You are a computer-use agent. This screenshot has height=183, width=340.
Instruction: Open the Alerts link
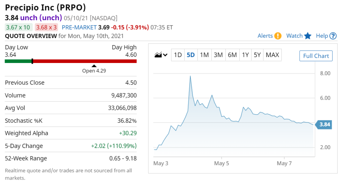[x=265, y=36]
